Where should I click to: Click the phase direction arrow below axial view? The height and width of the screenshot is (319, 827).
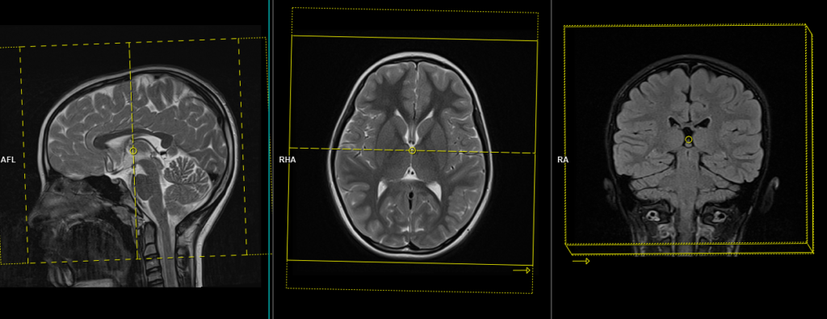pos(522,271)
